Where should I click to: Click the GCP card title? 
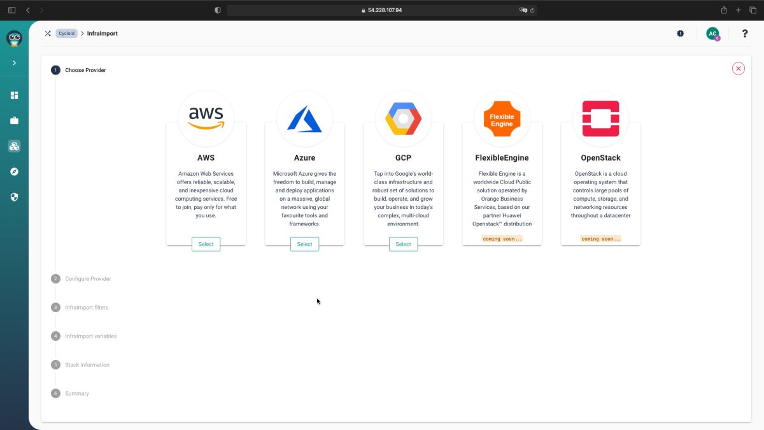coord(403,157)
